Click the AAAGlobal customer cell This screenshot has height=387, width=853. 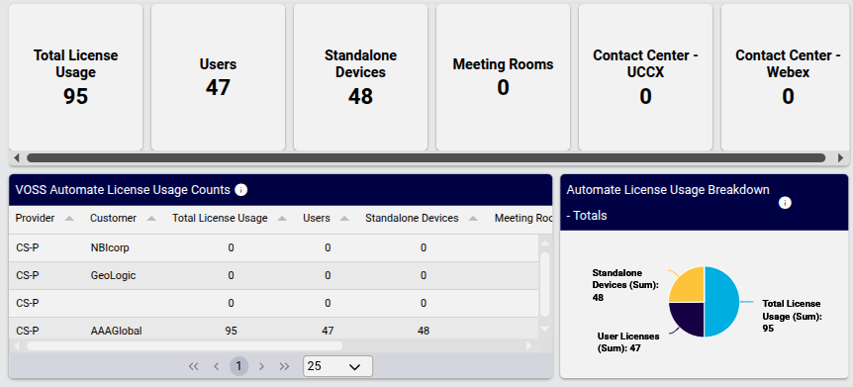(x=117, y=331)
